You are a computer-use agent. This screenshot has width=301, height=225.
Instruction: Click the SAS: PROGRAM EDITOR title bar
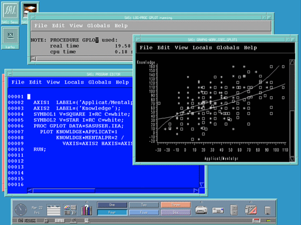[103, 74]
